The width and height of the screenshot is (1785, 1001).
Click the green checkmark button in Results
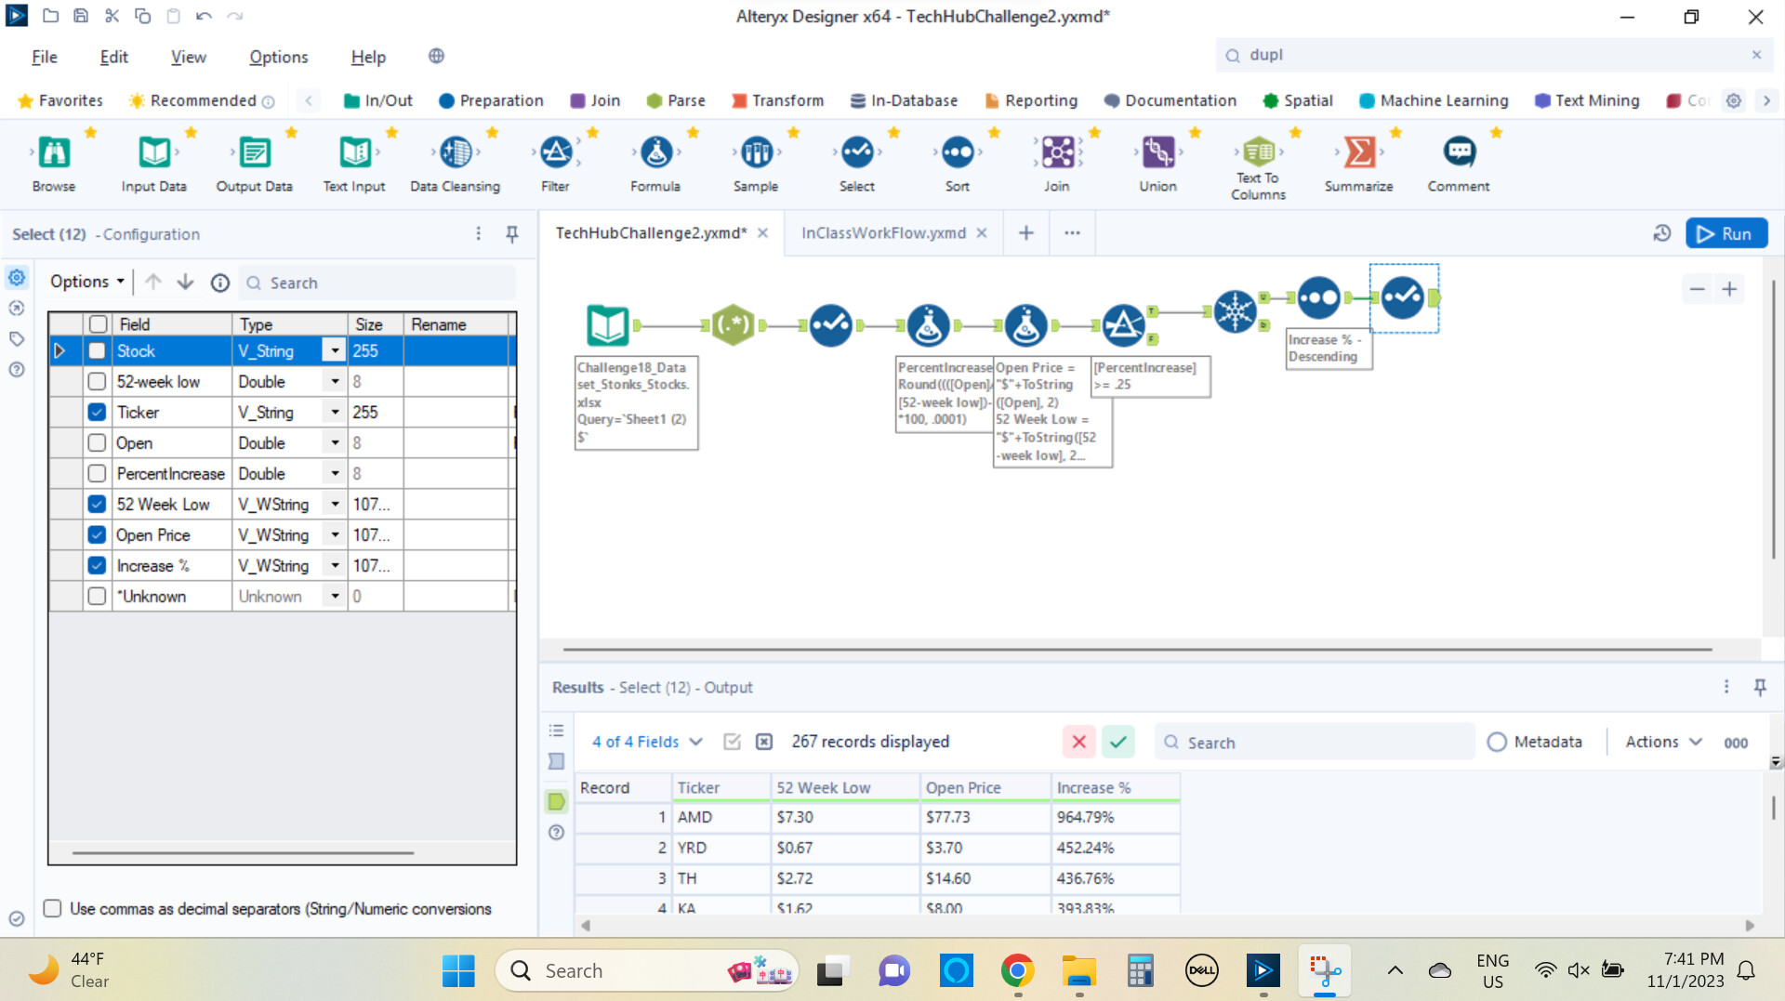[x=1118, y=742]
